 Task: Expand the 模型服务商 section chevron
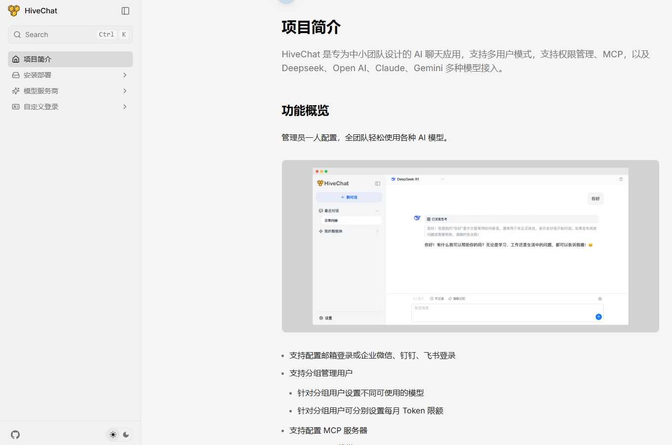coord(124,91)
